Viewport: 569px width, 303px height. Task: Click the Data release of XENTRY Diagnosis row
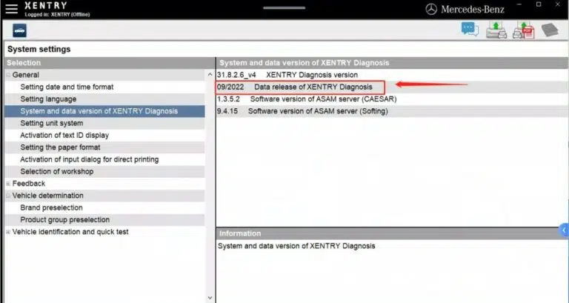301,87
